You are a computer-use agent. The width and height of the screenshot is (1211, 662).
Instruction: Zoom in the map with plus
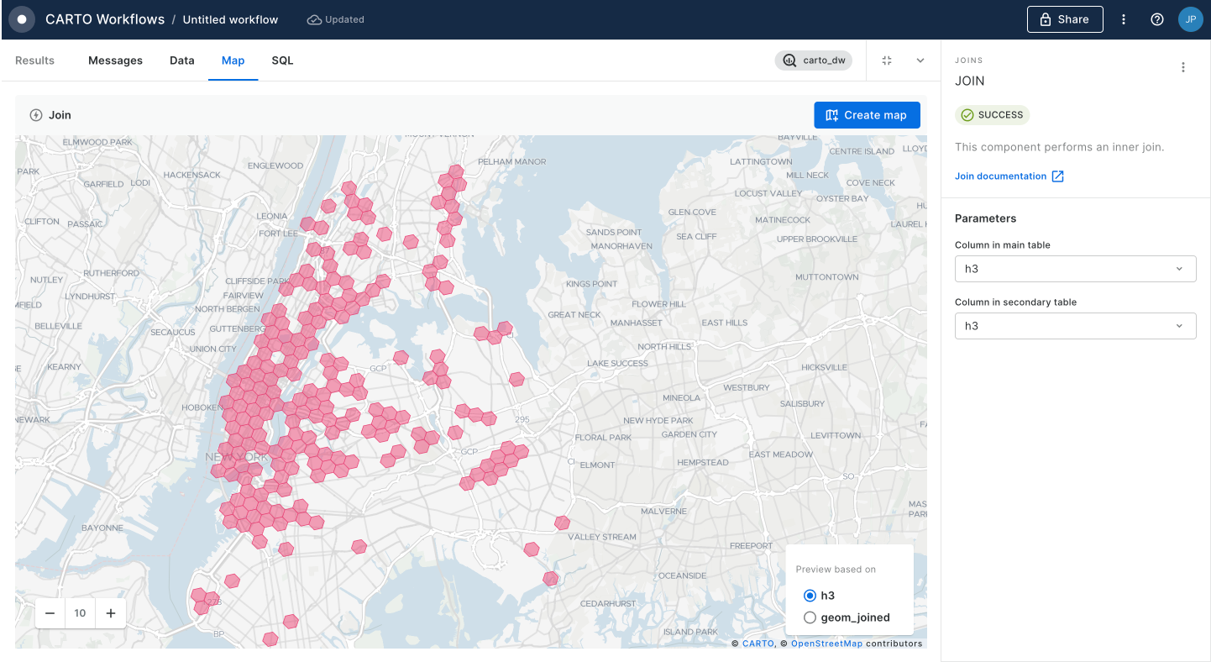click(x=111, y=613)
